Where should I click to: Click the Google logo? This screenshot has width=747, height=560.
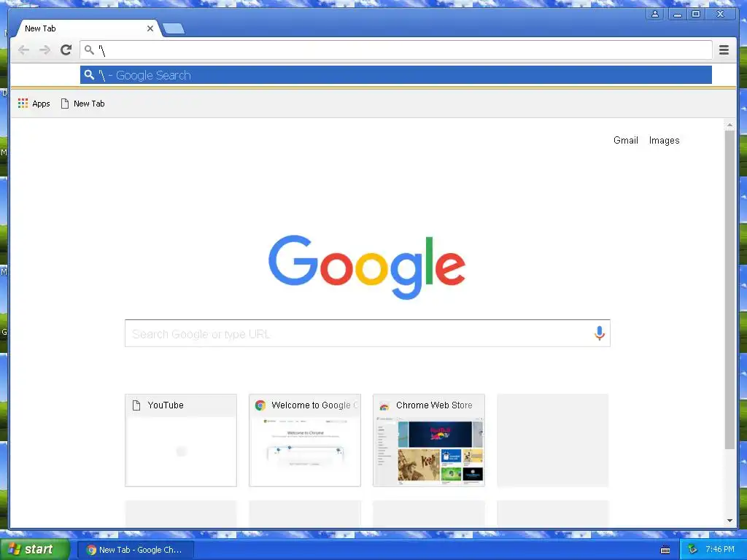tap(367, 267)
